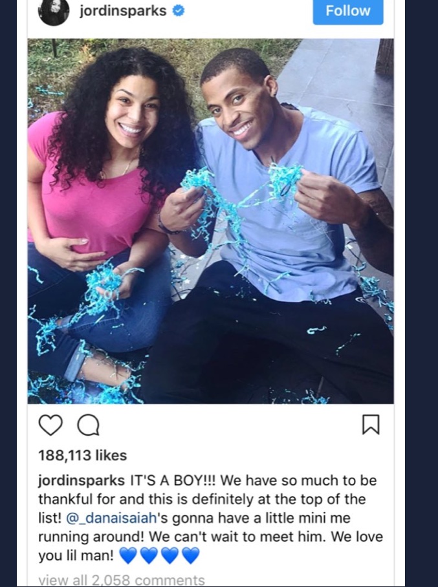Screen dimensions: 438x587
Task: Follow the jordinsparks account
Action: 348,11
